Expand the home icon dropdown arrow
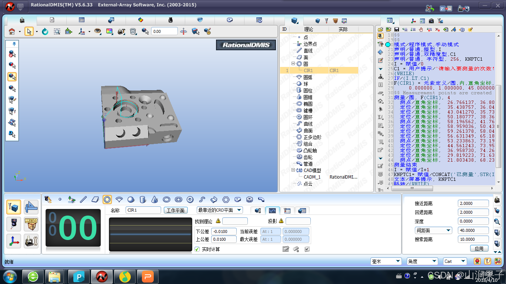This screenshot has width=506, height=284. (20, 32)
